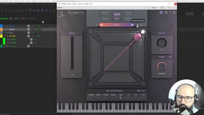
Task: Click the Gtr L track volume knob
Action: 31,39
